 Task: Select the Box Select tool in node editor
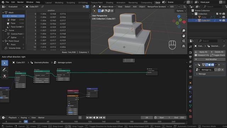point(5,63)
